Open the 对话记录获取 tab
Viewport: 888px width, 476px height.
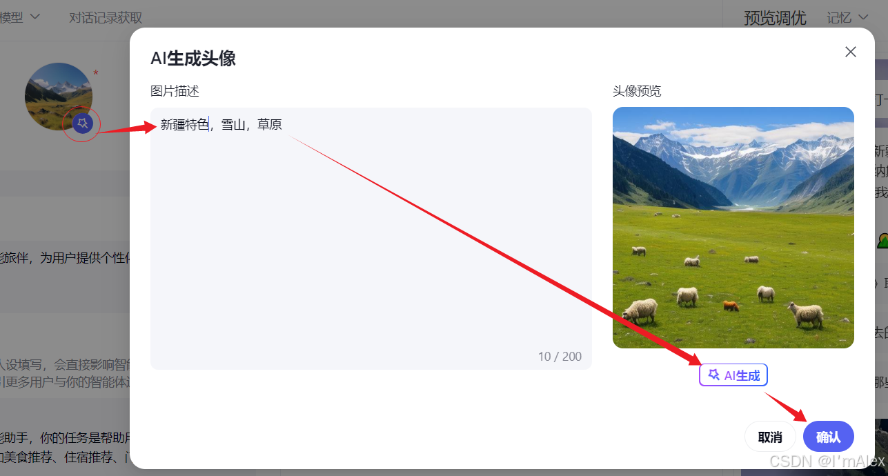(x=106, y=17)
